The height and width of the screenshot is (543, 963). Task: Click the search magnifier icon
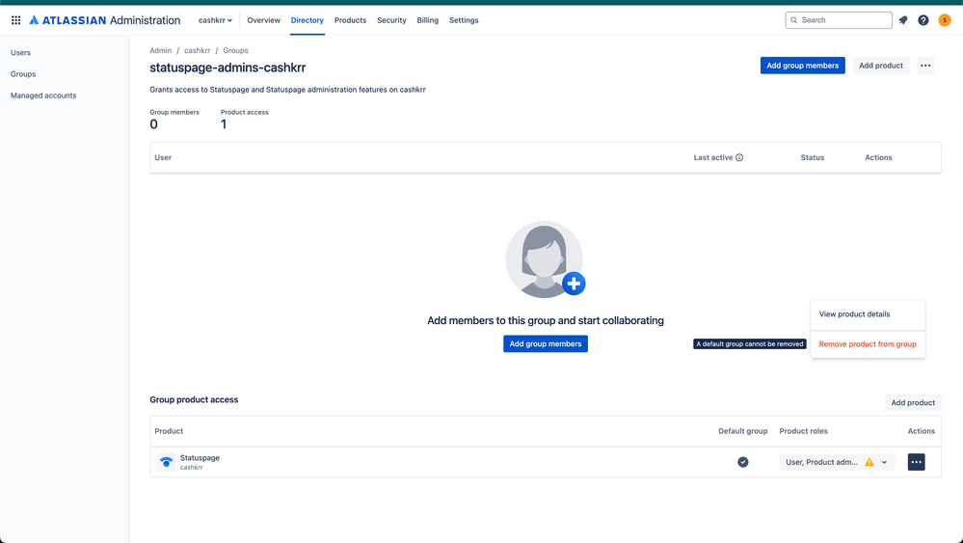(x=794, y=20)
